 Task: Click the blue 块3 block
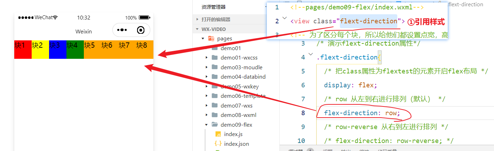coord(58,49)
